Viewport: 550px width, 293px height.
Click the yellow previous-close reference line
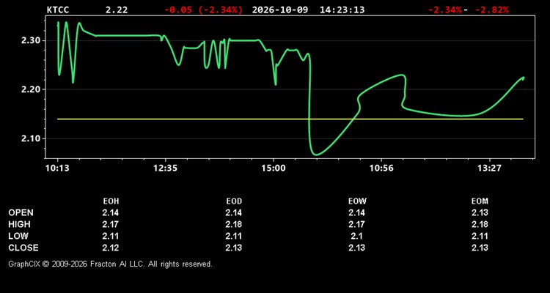290,119
